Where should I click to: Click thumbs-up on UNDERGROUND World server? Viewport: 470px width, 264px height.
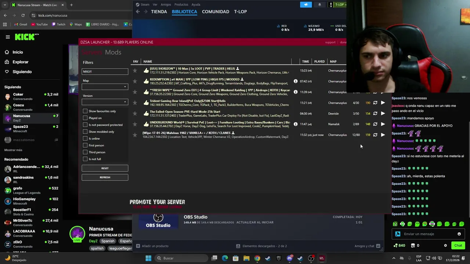[146, 124]
